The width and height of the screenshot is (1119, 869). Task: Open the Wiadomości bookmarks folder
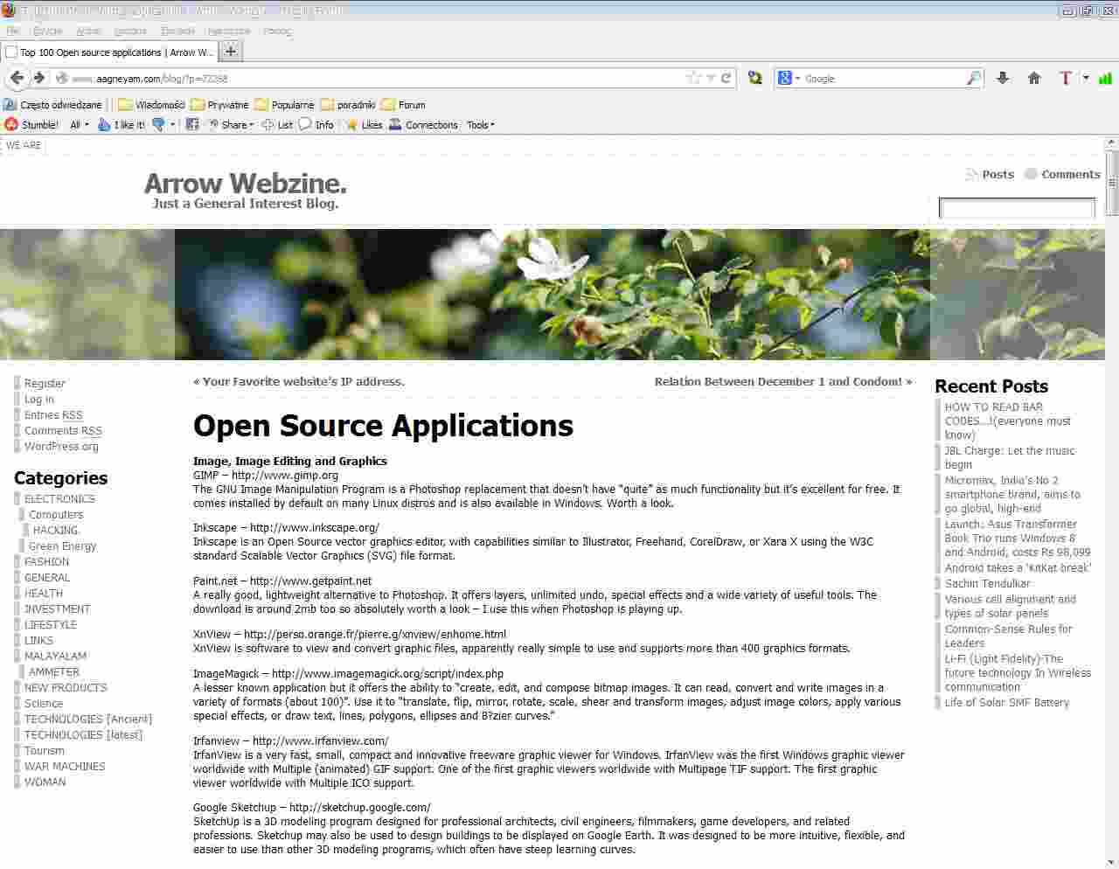tap(151, 105)
